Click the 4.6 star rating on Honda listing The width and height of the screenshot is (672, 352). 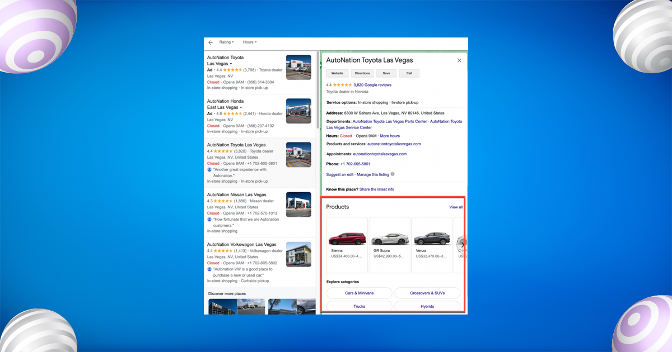coord(232,113)
